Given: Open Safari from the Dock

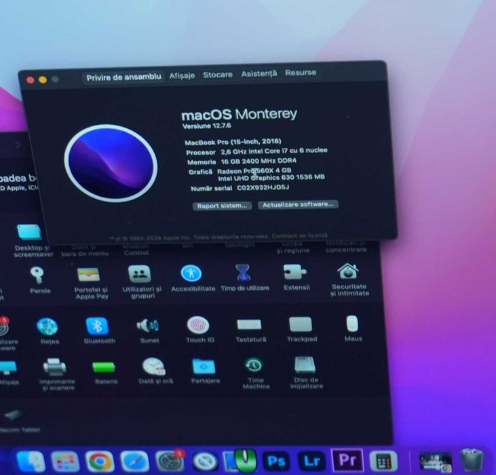Looking at the screenshot, I should click(x=135, y=461).
